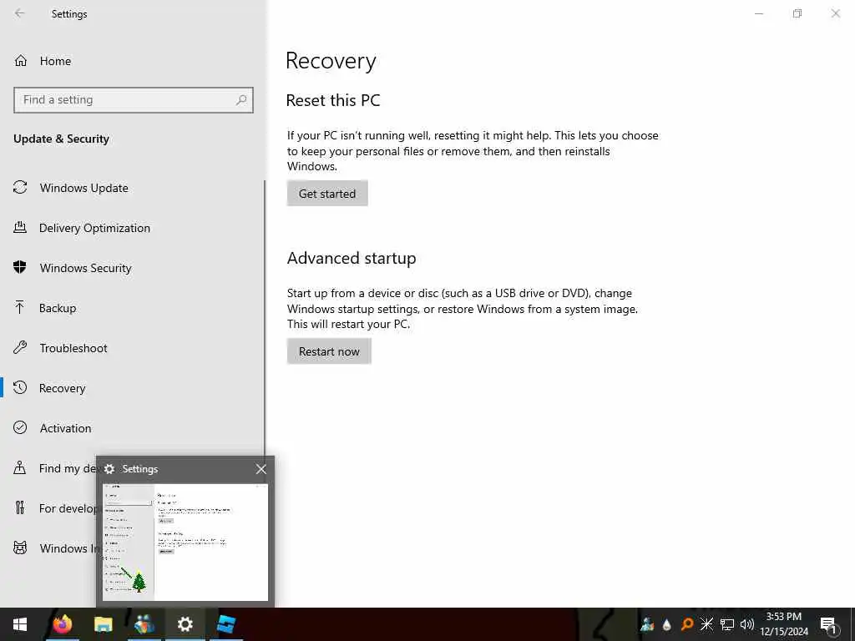Click Get started to reset PC

[327, 194]
